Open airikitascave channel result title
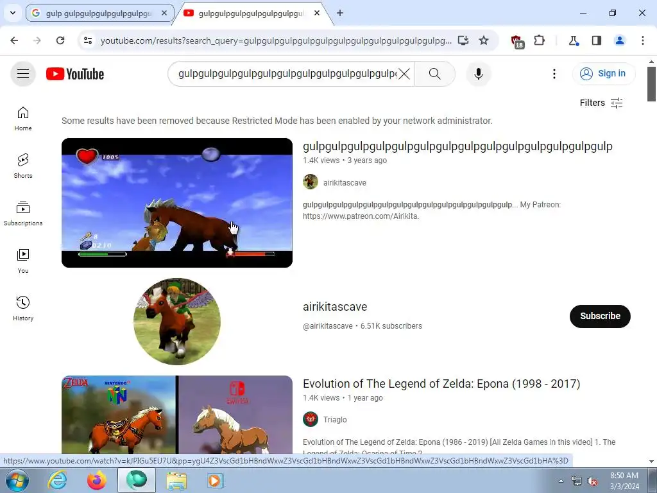The image size is (657, 493). pyautogui.click(x=335, y=307)
